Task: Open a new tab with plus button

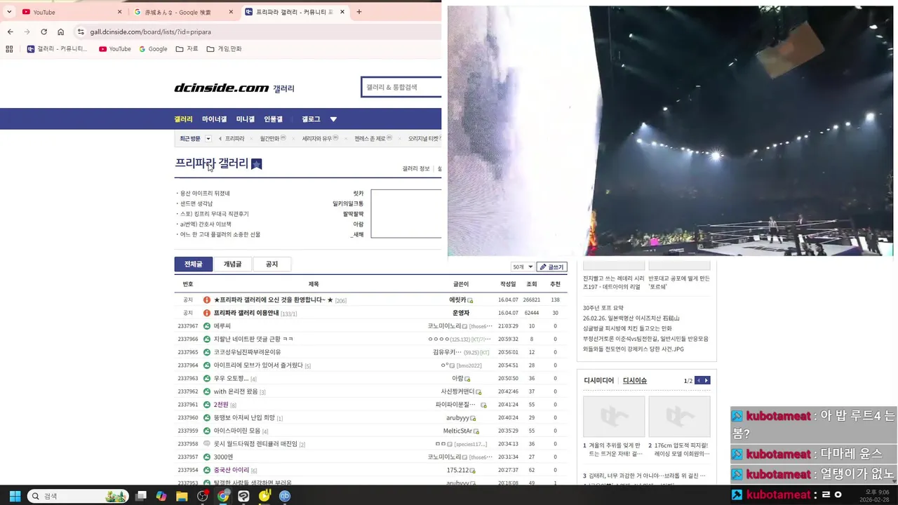Action: point(359,12)
